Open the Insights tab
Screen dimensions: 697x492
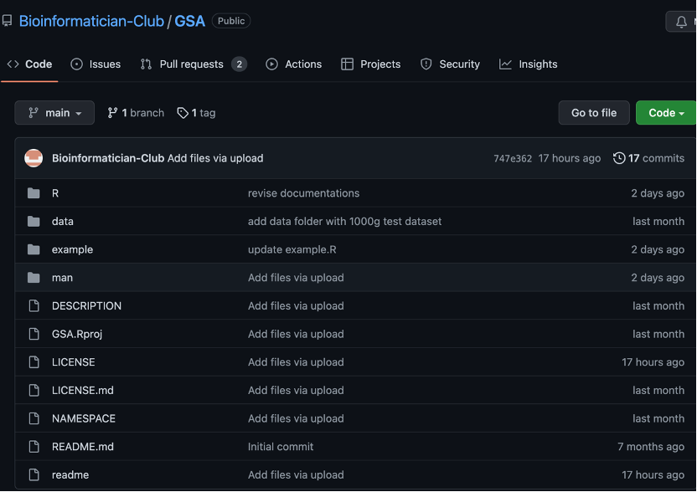tap(529, 64)
